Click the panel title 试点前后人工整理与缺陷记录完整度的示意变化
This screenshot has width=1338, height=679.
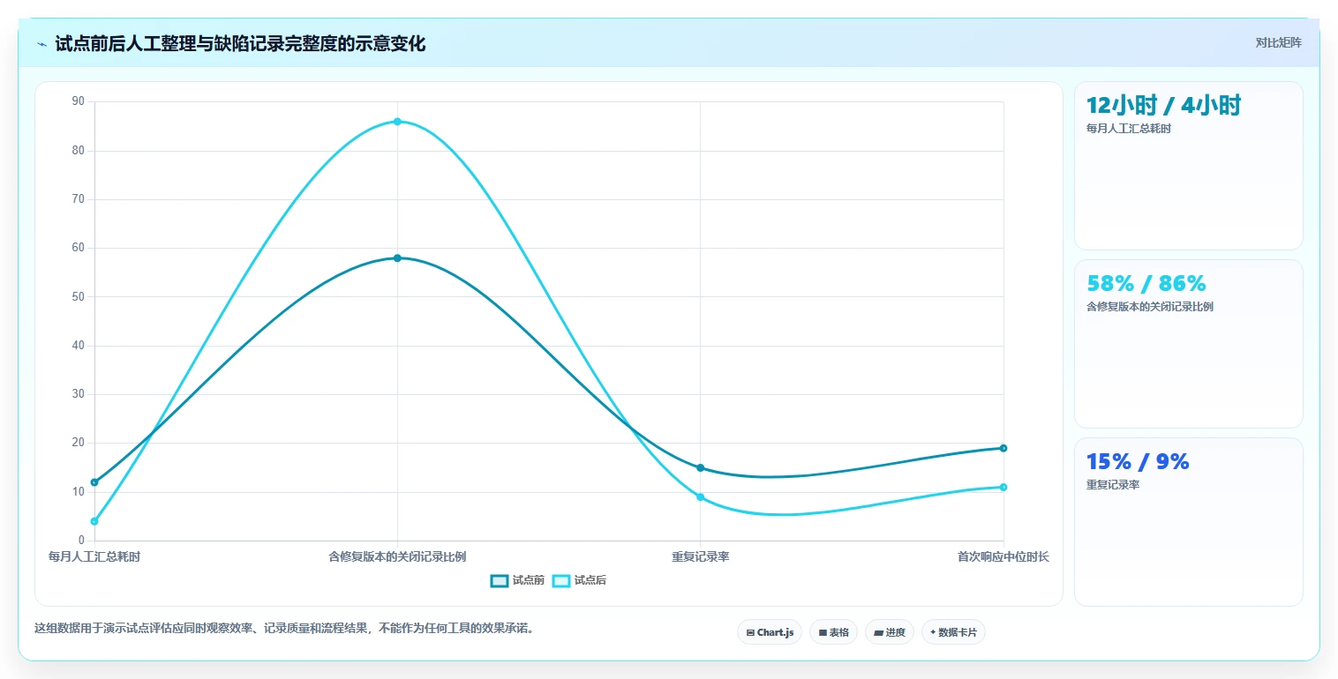click(240, 44)
